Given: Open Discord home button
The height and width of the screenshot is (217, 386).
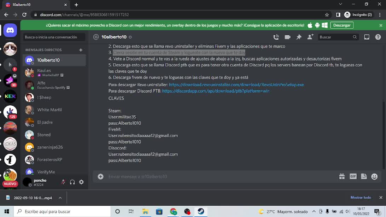Looking at the screenshot, I should (x=10, y=30).
